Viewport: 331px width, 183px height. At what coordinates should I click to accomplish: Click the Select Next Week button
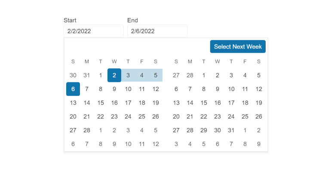(238, 46)
